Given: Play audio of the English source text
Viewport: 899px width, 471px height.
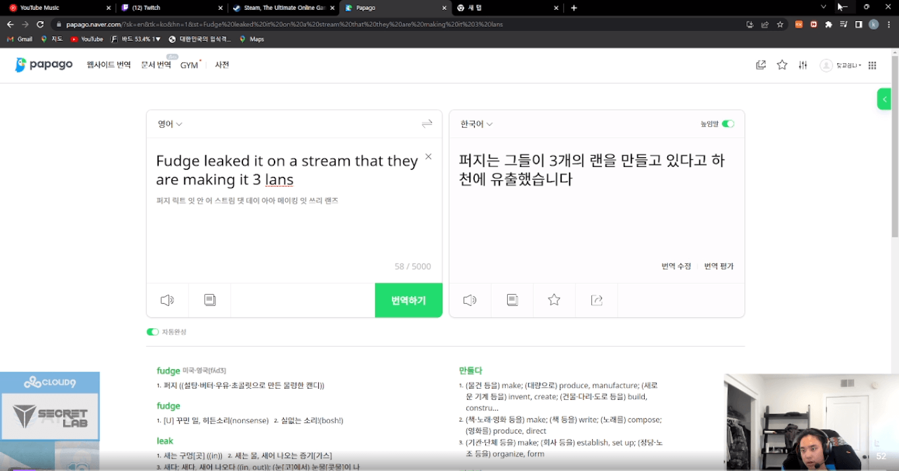Looking at the screenshot, I should click(x=167, y=300).
